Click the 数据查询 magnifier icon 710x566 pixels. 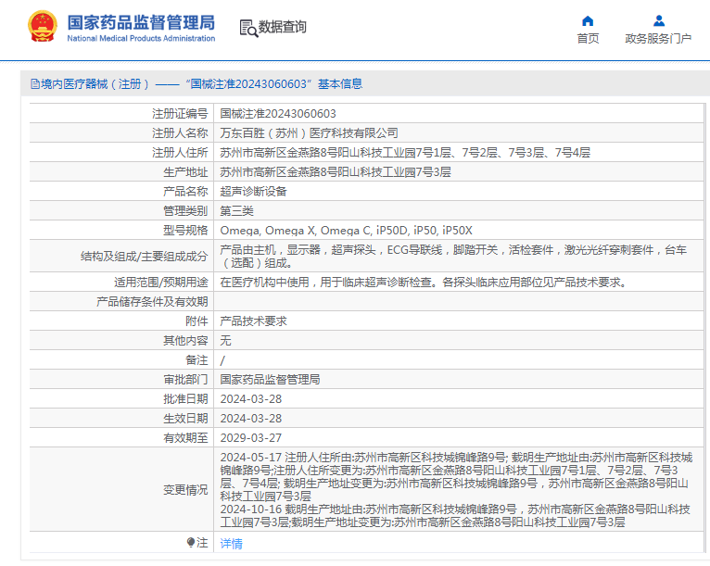click(247, 28)
